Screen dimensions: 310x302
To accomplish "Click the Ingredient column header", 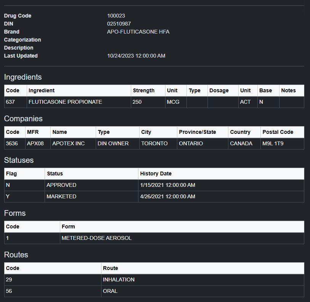I will 42,90.
